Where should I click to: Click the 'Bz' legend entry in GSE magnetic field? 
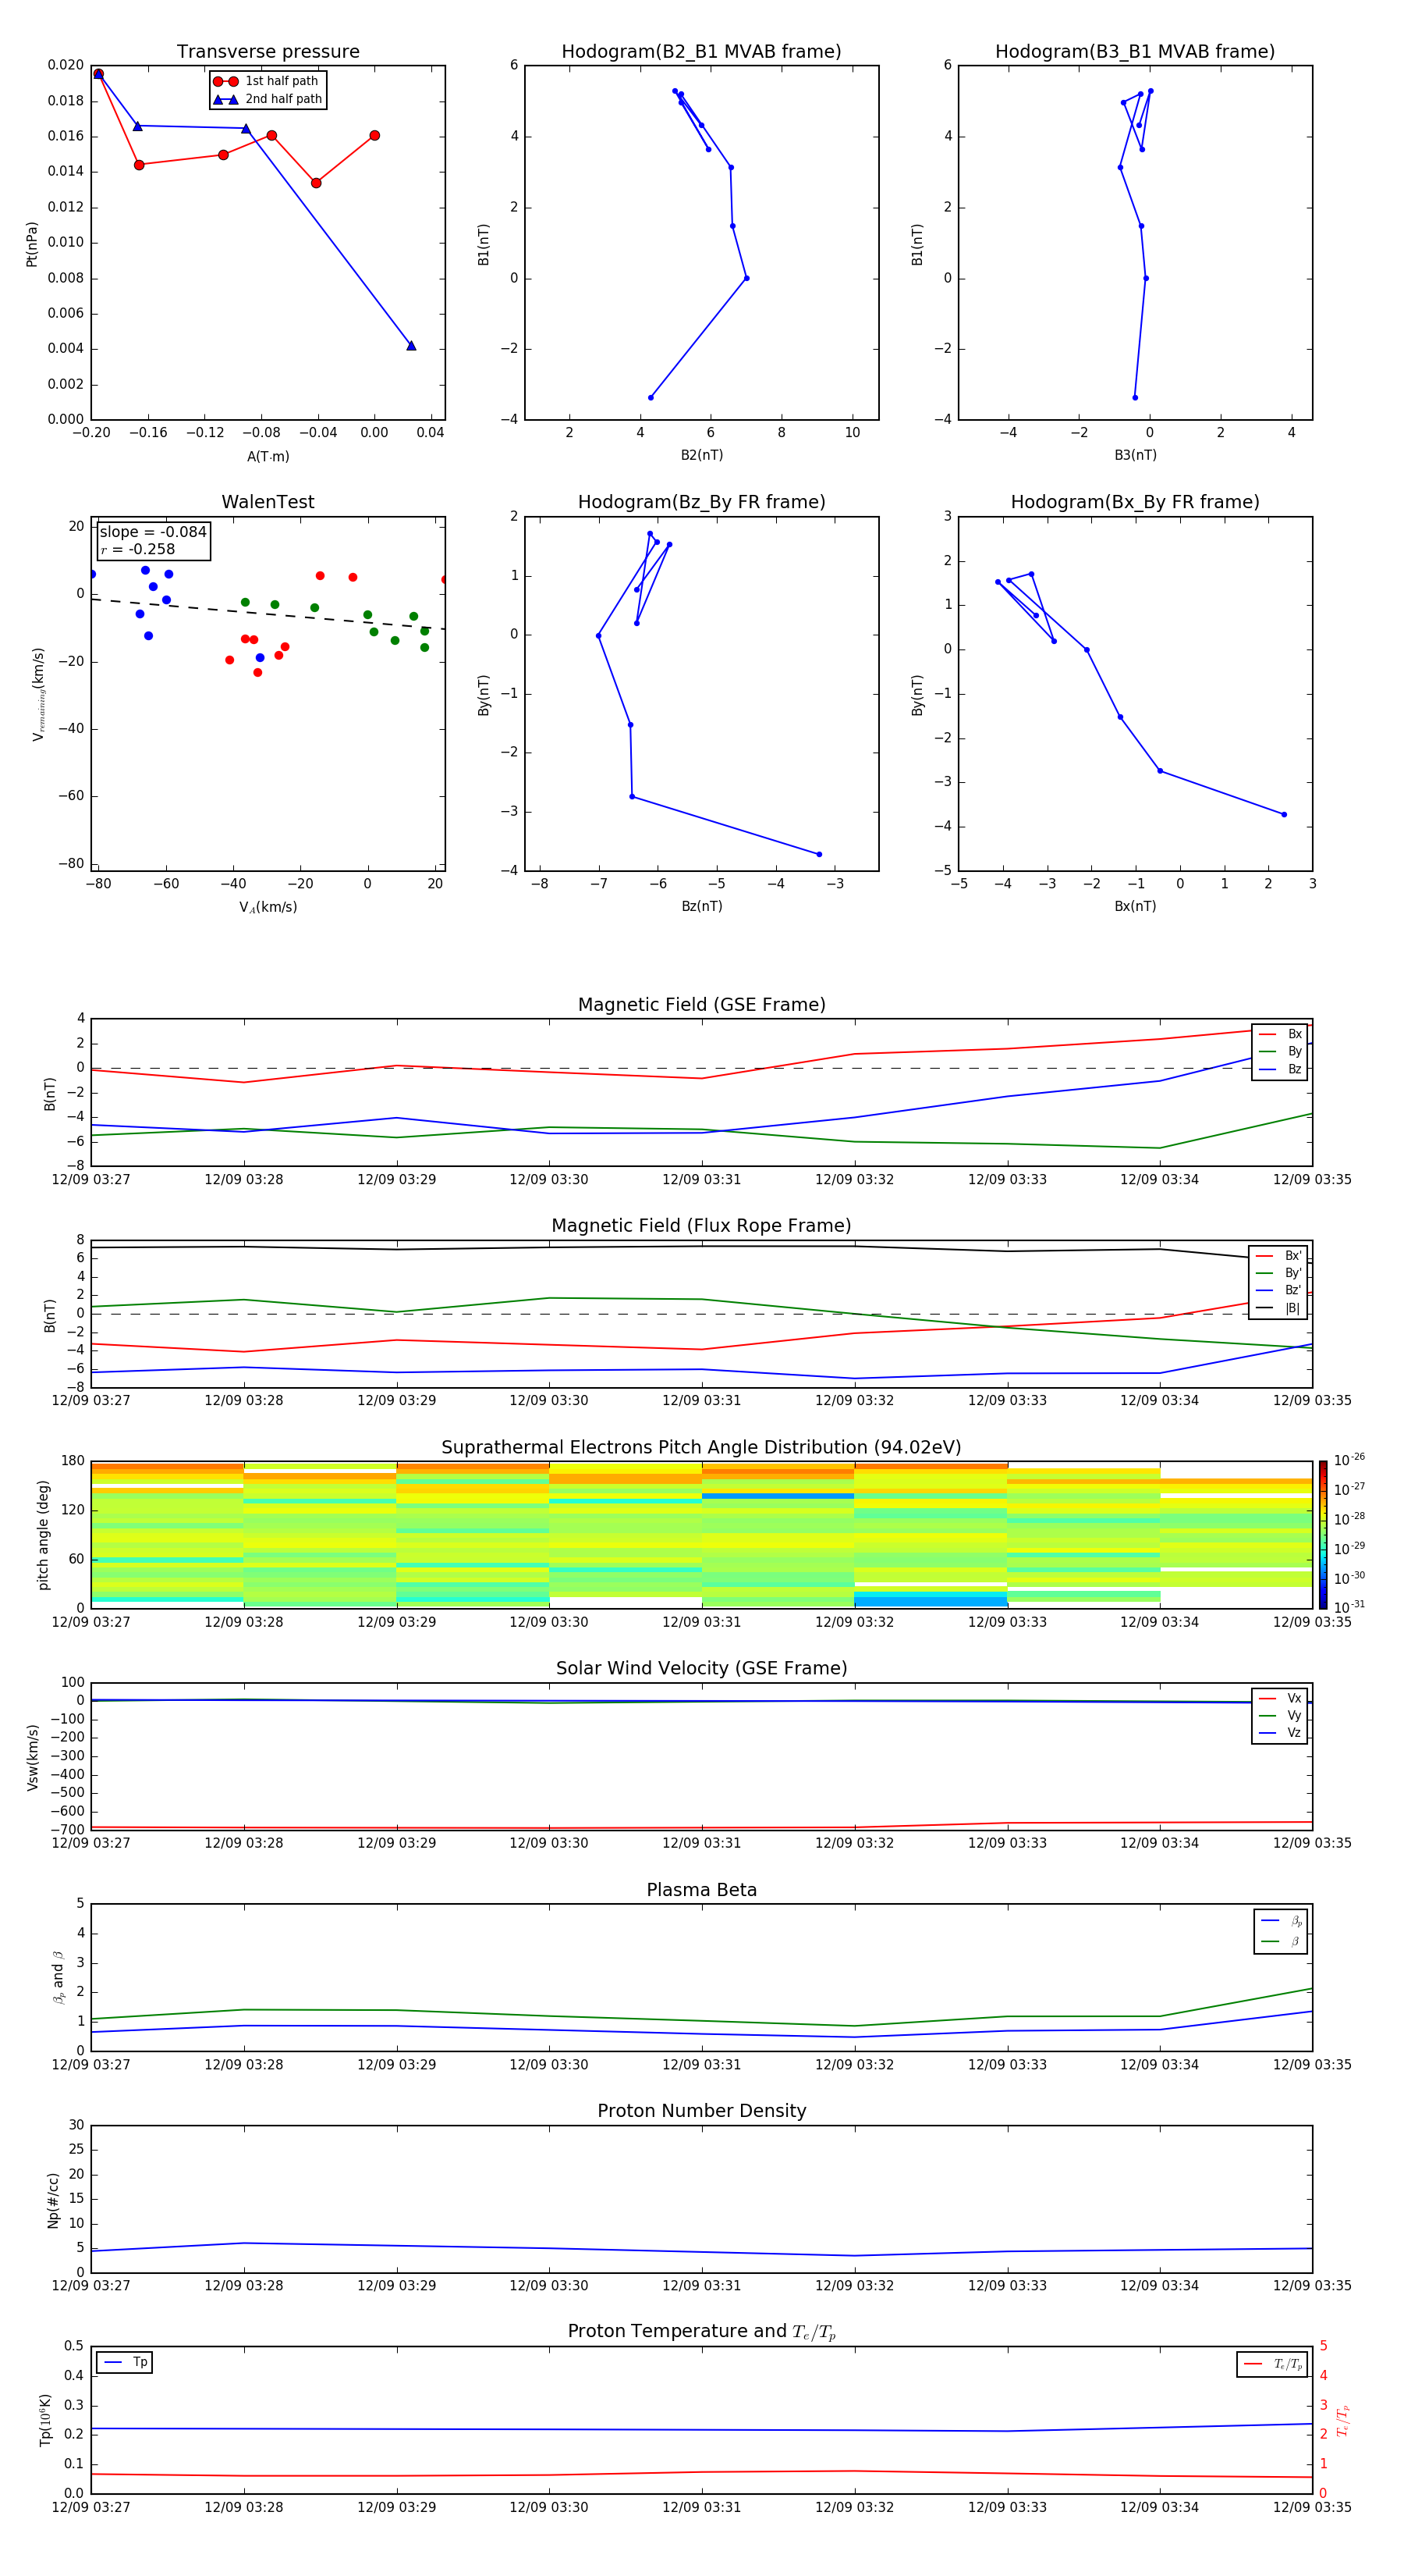1280,1070
